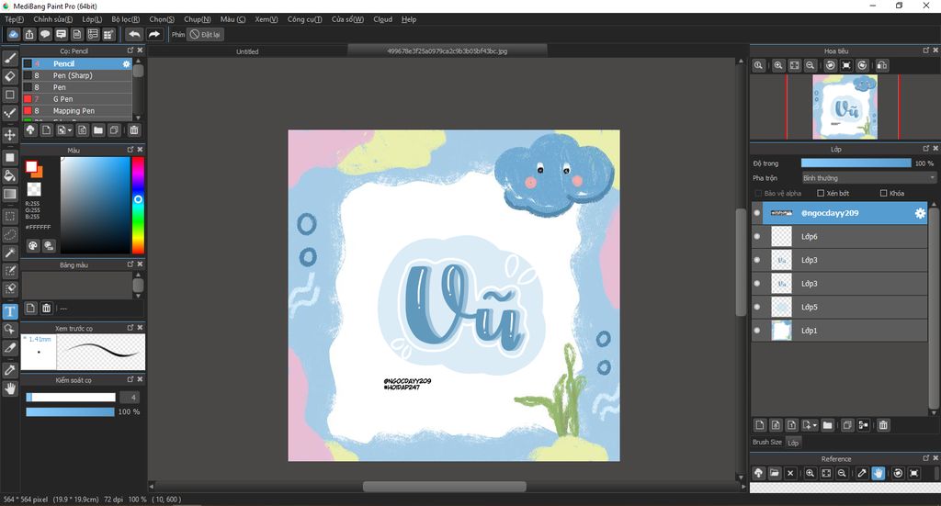The width and height of the screenshot is (941, 506).
Task: Select the Magic Wand tool
Action: (9, 253)
